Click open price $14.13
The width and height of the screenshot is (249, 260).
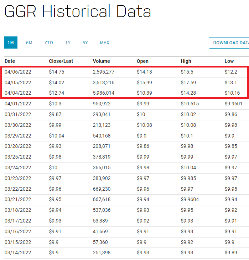(x=144, y=72)
